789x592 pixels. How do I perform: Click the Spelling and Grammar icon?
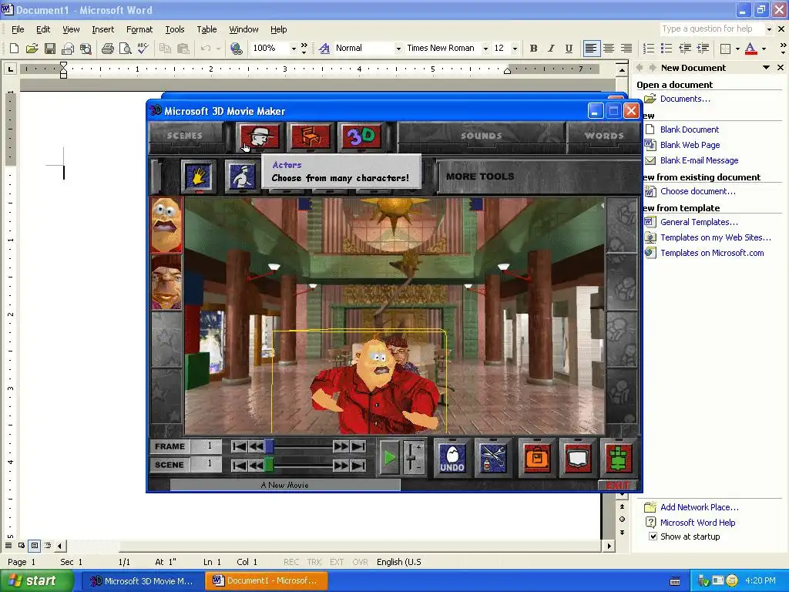[x=143, y=49]
